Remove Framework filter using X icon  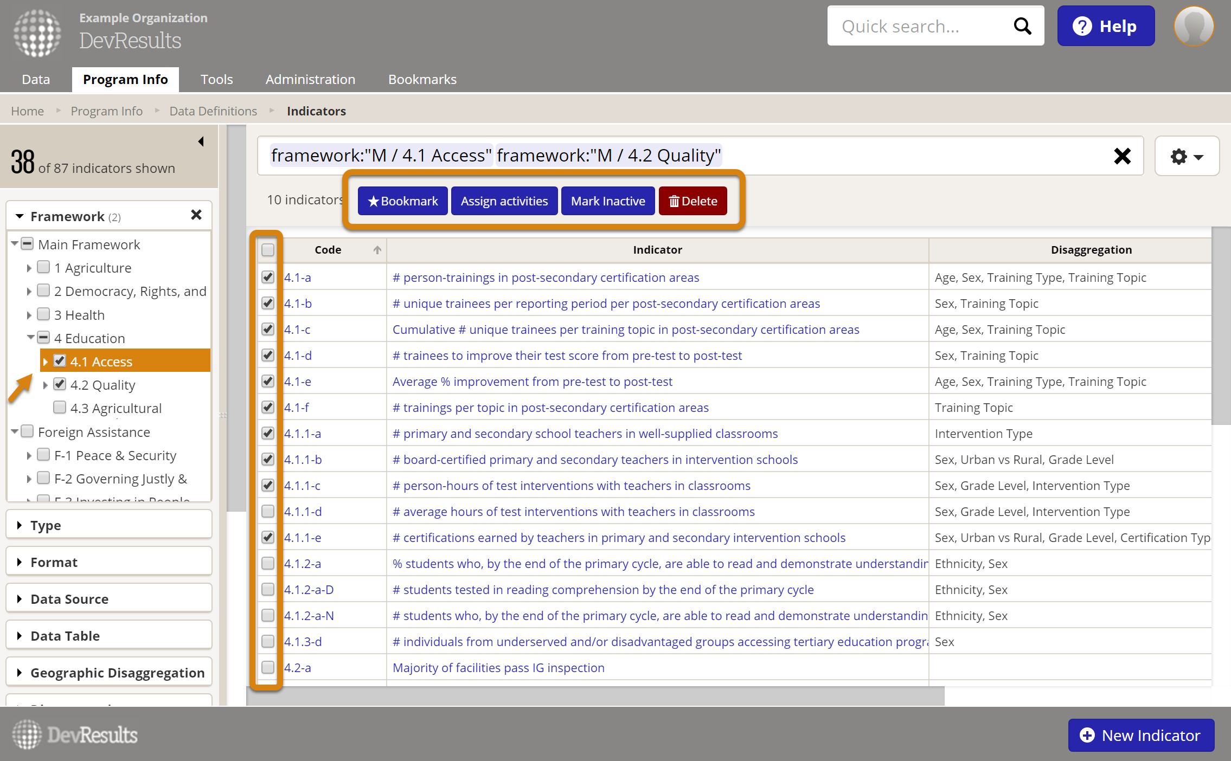(196, 215)
